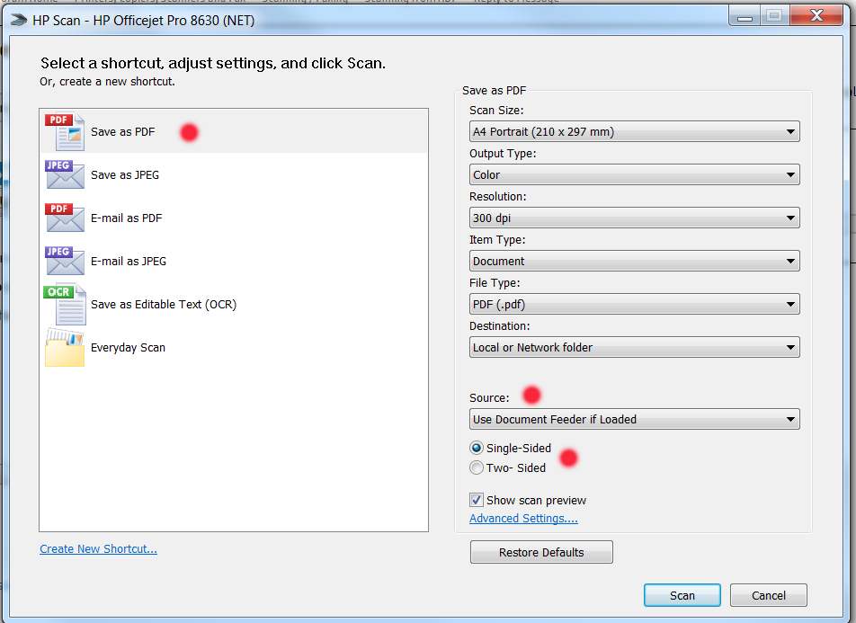Select the Single-Sided option

[x=477, y=448]
